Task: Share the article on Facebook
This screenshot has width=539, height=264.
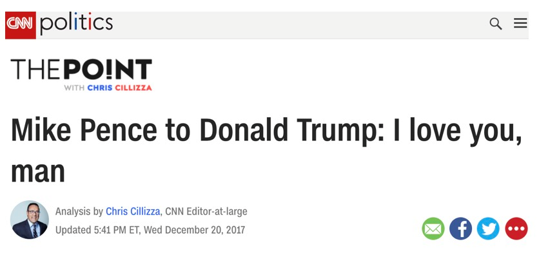Action: pyautogui.click(x=460, y=229)
